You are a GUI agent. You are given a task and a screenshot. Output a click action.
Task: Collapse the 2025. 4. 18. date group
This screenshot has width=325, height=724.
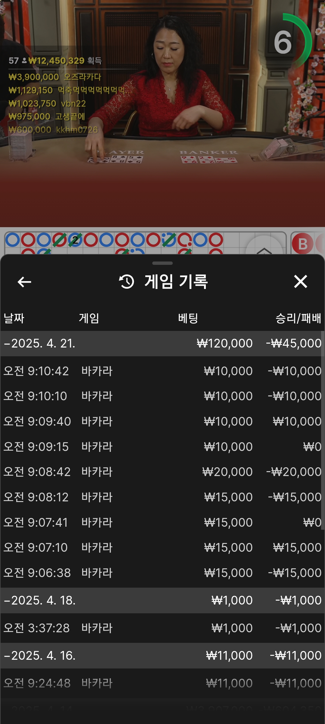coord(40,601)
